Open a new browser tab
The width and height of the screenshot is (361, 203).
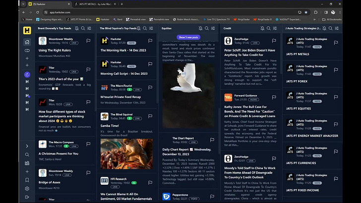click(x=122, y=4)
